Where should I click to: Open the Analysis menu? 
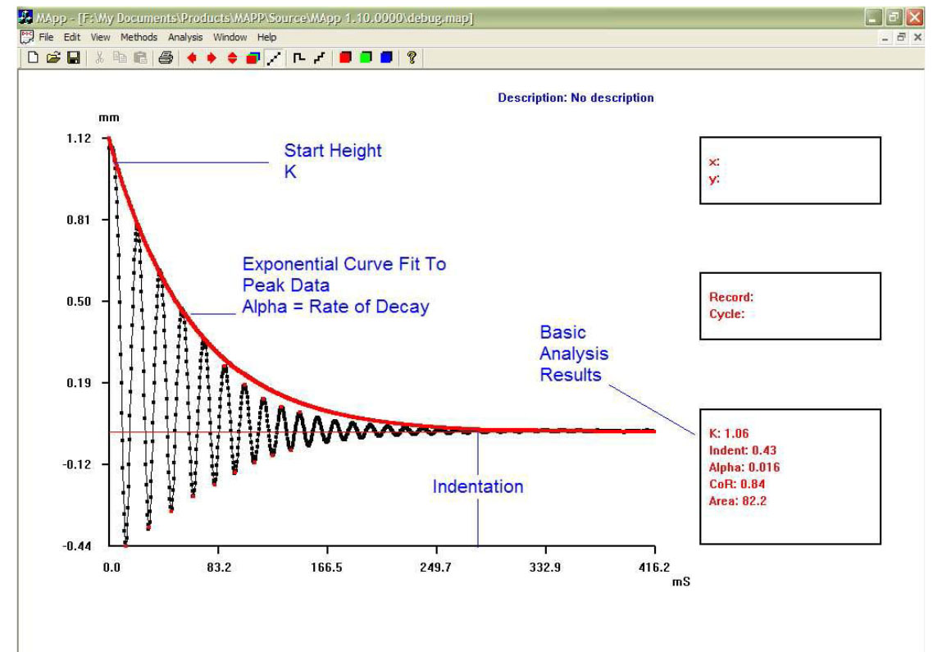pyautogui.click(x=185, y=37)
